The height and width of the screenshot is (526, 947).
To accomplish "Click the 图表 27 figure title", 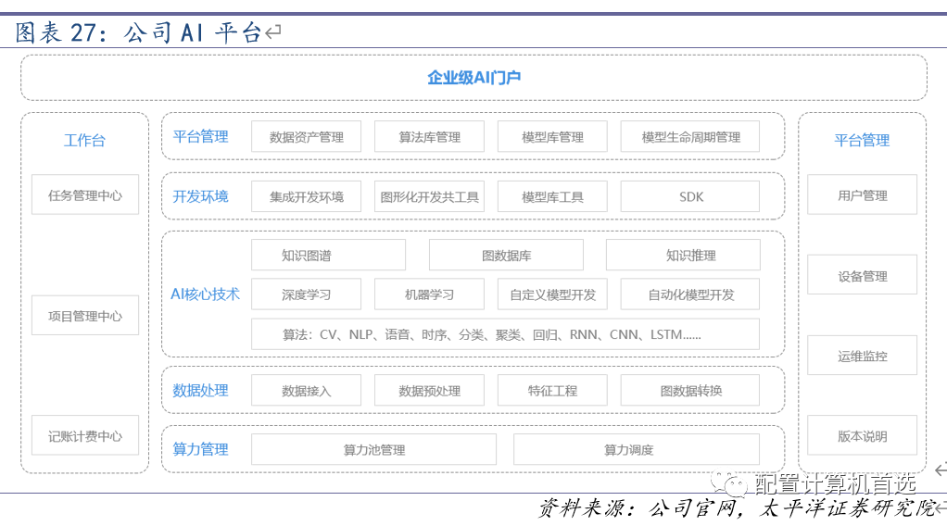I will coord(138,32).
